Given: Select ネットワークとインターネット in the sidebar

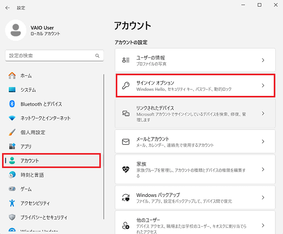Looking at the screenshot, I should pos(52,118).
